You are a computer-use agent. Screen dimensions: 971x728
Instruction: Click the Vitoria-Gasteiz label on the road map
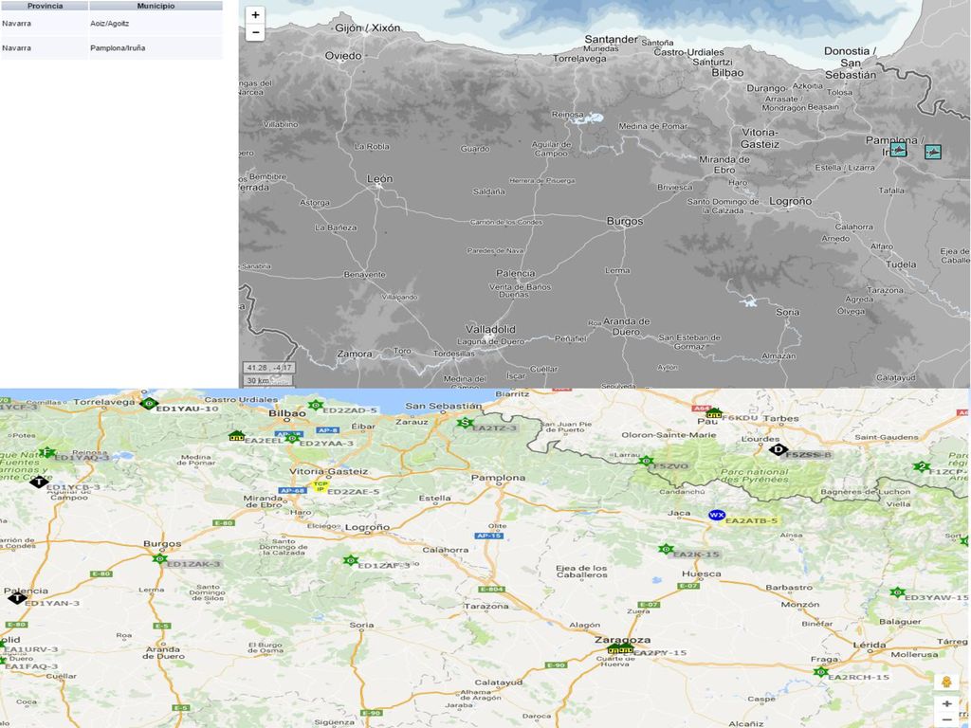tap(328, 471)
